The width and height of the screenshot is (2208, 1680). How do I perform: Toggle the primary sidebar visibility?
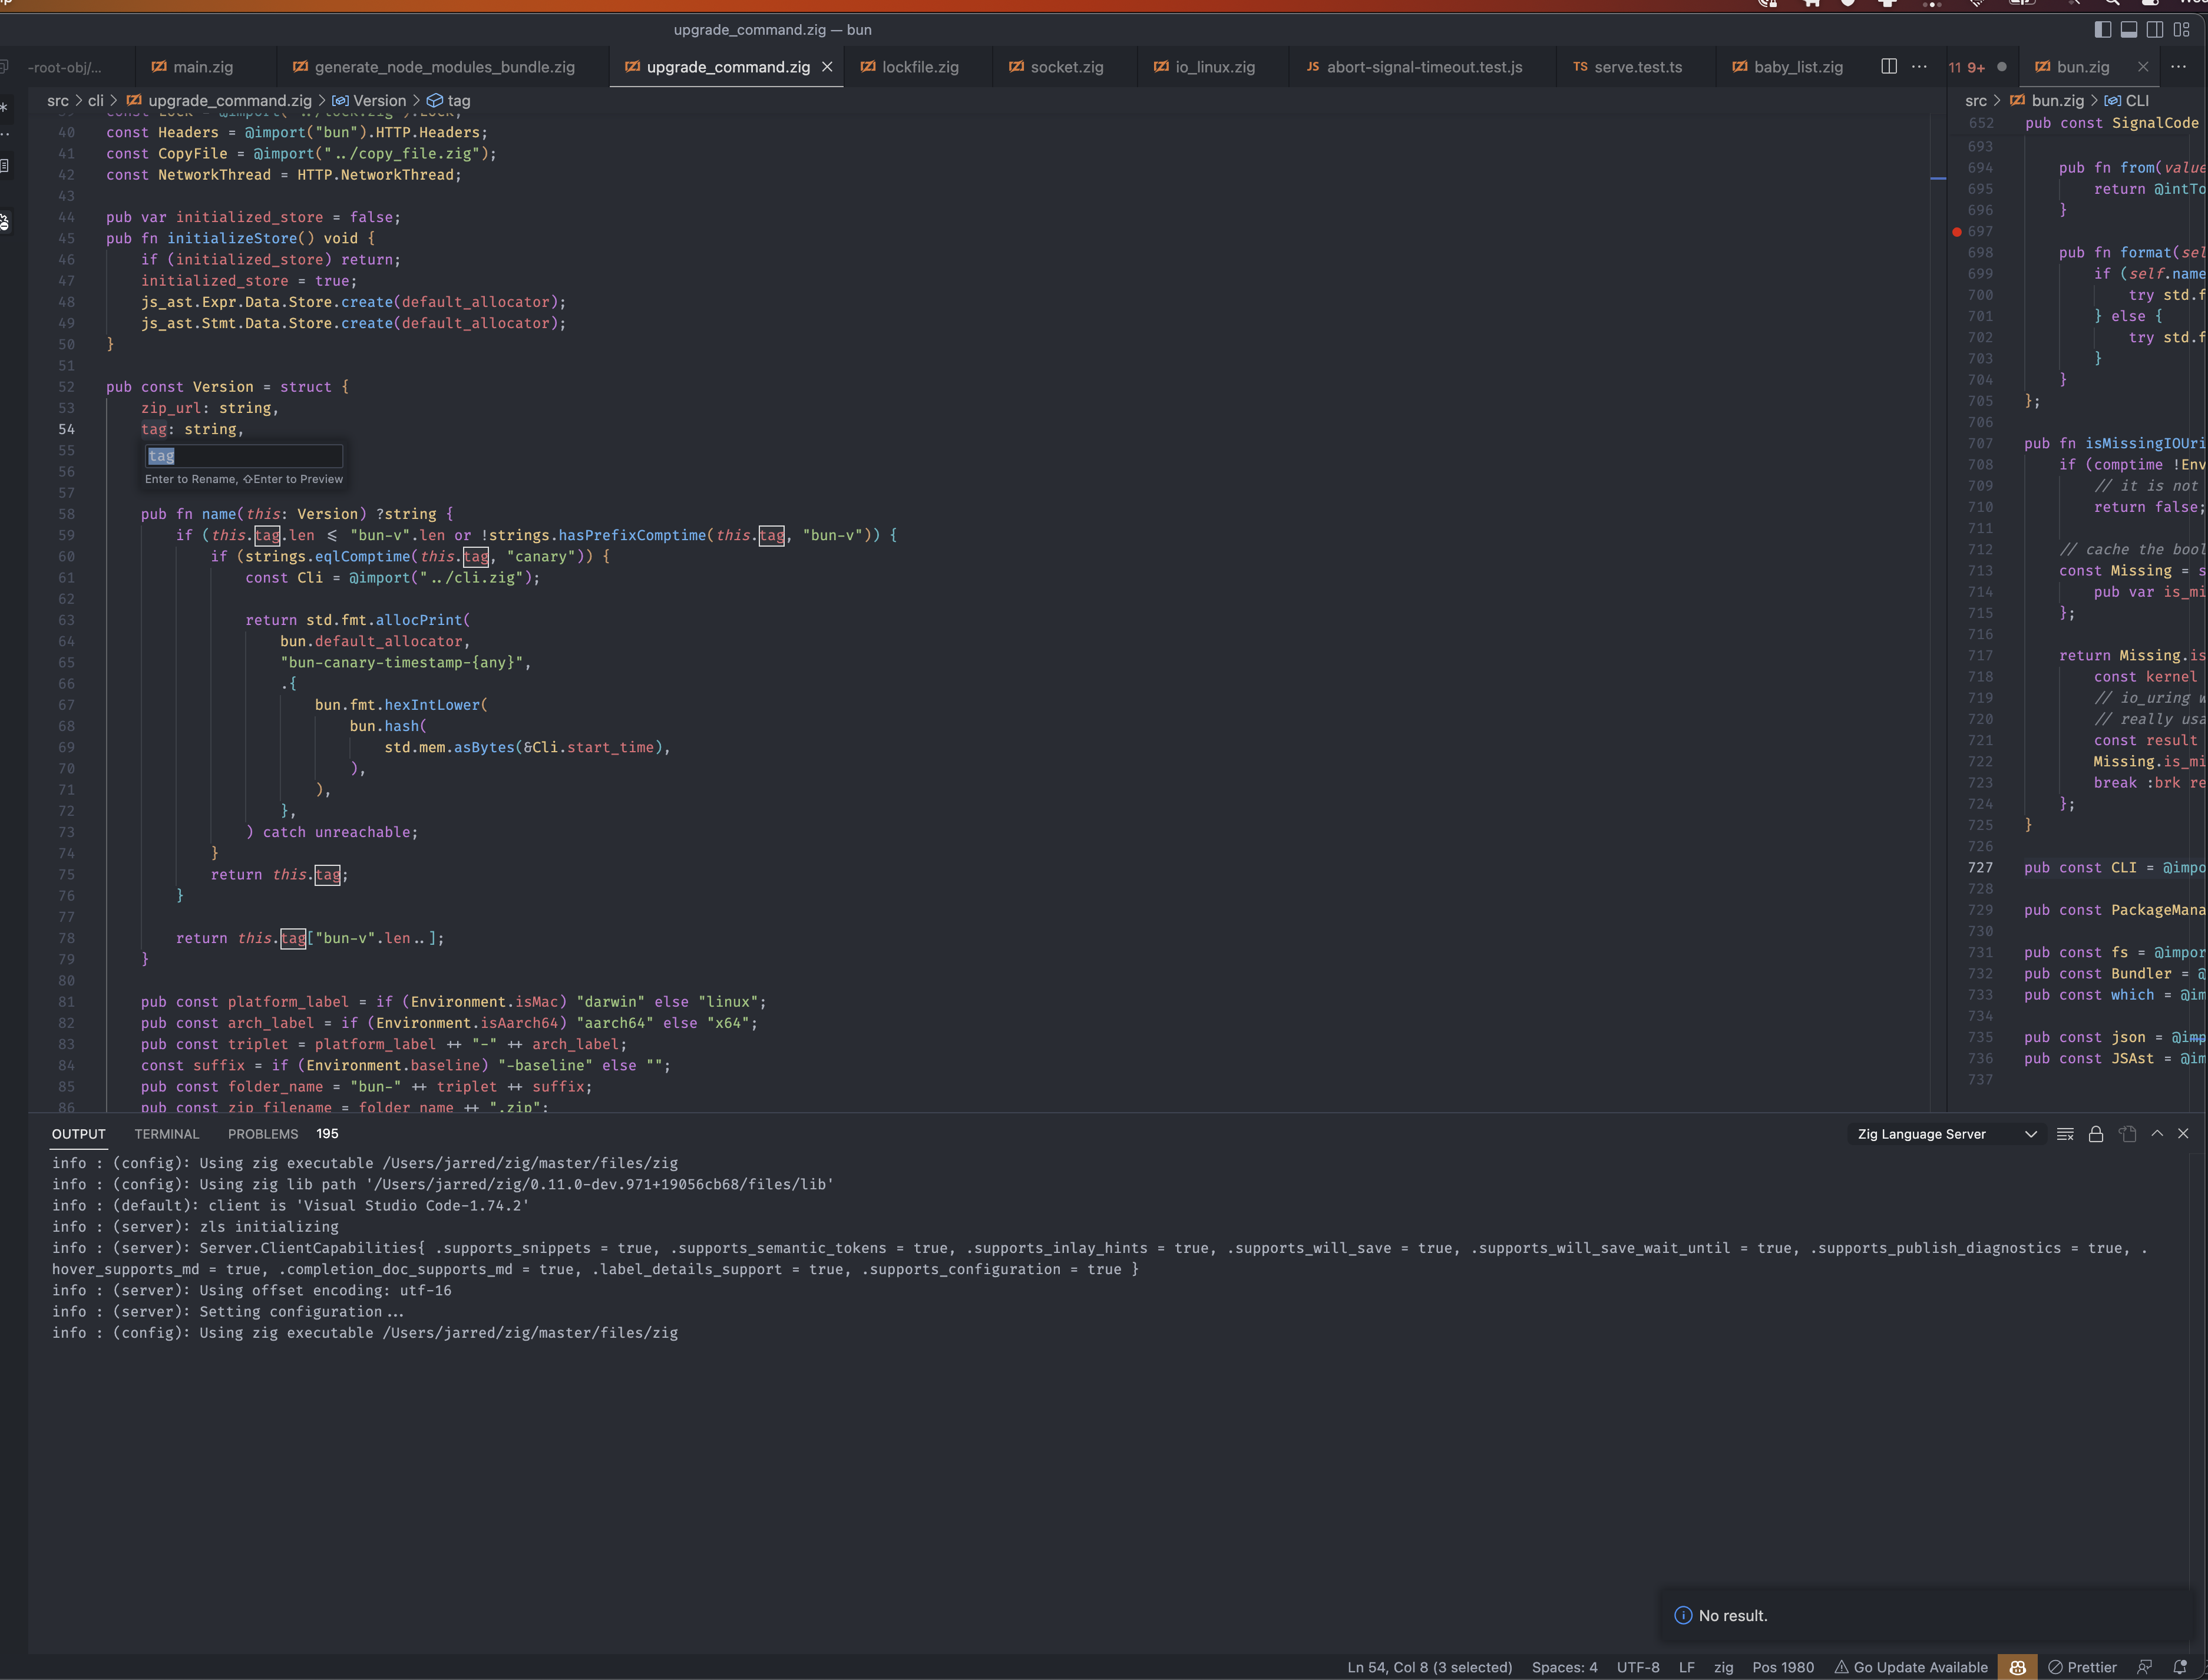coord(2102,30)
